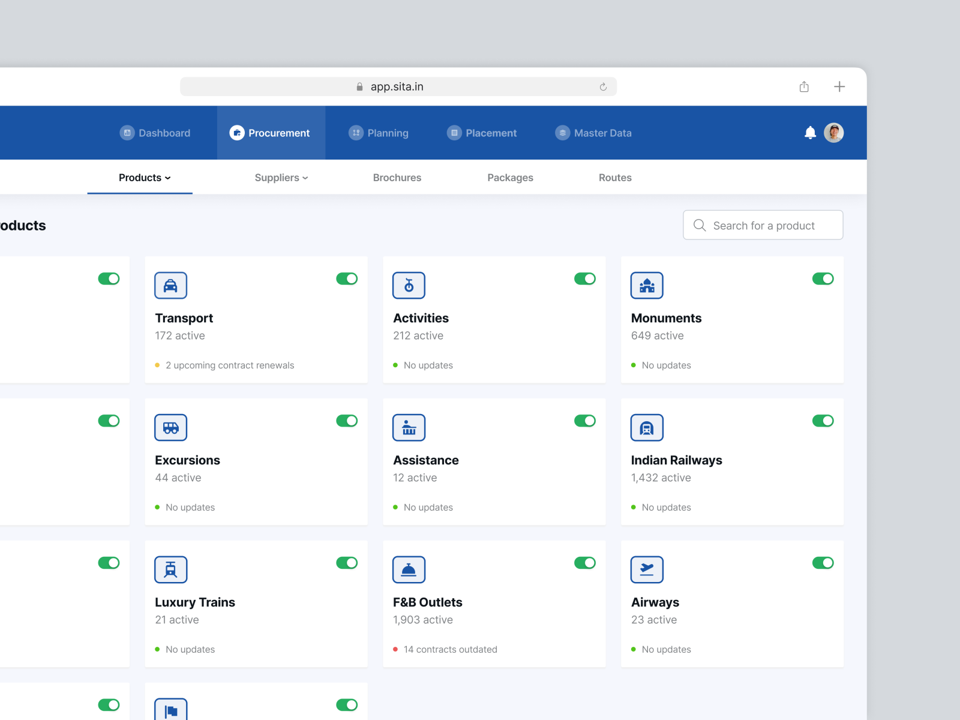Select the Luxury Trains icon
The width and height of the screenshot is (960, 720).
170,569
